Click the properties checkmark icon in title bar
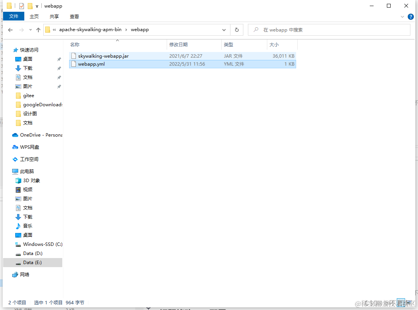Image resolution: width=418 pixels, height=310 pixels. coord(22,6)
